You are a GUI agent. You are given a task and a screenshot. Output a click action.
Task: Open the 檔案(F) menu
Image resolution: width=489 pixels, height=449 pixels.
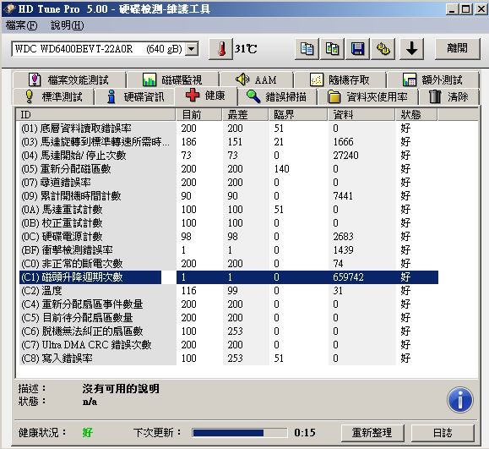click(x=21, y=25)
